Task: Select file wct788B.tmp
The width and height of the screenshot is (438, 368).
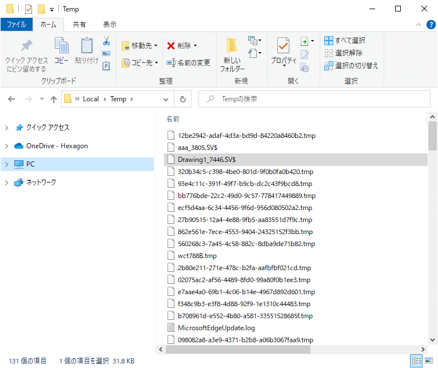Action: pyautogui.click(x=197, y=256)
